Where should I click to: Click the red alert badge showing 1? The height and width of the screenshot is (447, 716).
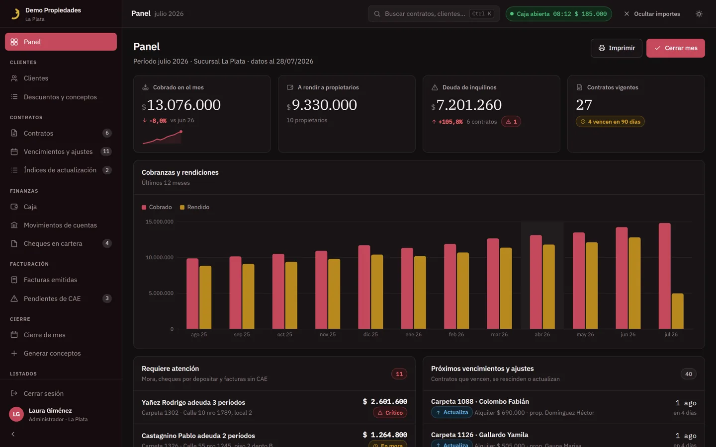point(511,122)
